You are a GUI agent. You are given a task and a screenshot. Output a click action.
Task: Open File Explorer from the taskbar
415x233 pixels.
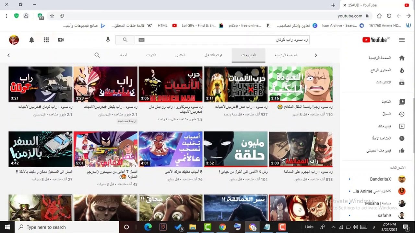tap(193, 227)
